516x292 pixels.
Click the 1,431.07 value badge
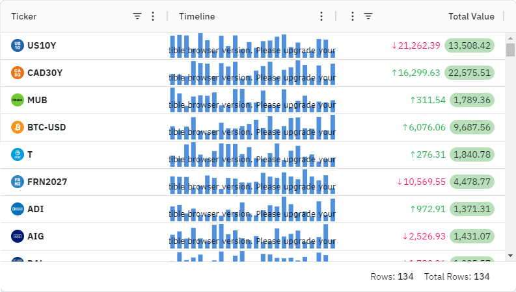tap(472, 236)
